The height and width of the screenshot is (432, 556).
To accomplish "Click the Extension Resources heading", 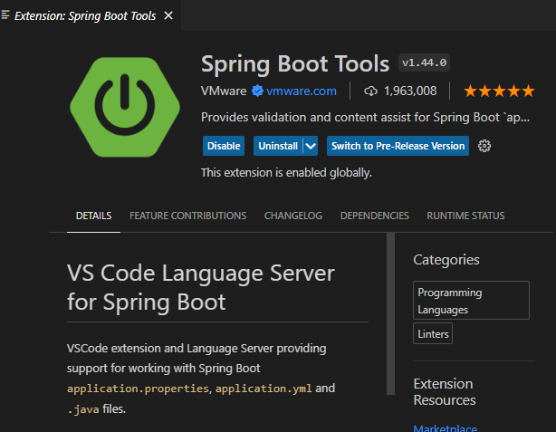I will pyautogui.click(x=445, y=392).
